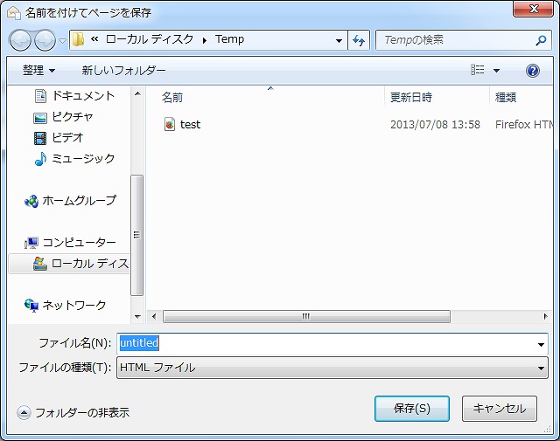Open the view options dropdown arrow
This screenshot has width=560, height=441.
pos(496,71)
